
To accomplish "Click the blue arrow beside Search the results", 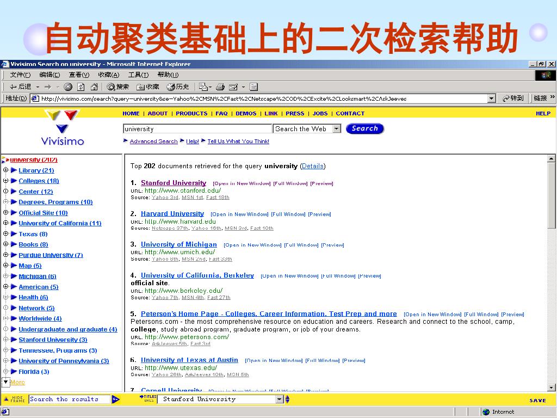I will [x=116, y=399].
